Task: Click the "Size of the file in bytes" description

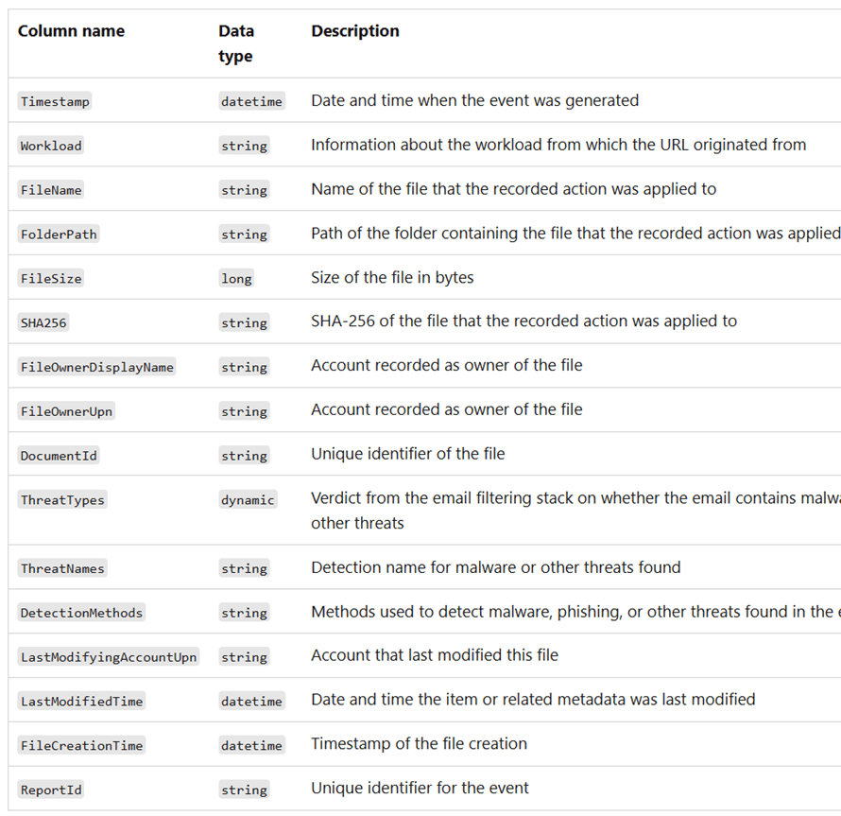Action: [x=392, y=278]
